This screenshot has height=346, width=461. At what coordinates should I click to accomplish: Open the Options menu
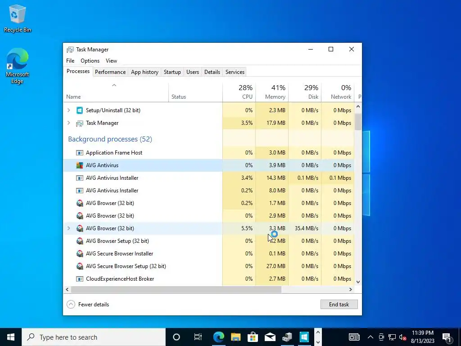pyautogui.click(x=90, y=61)
